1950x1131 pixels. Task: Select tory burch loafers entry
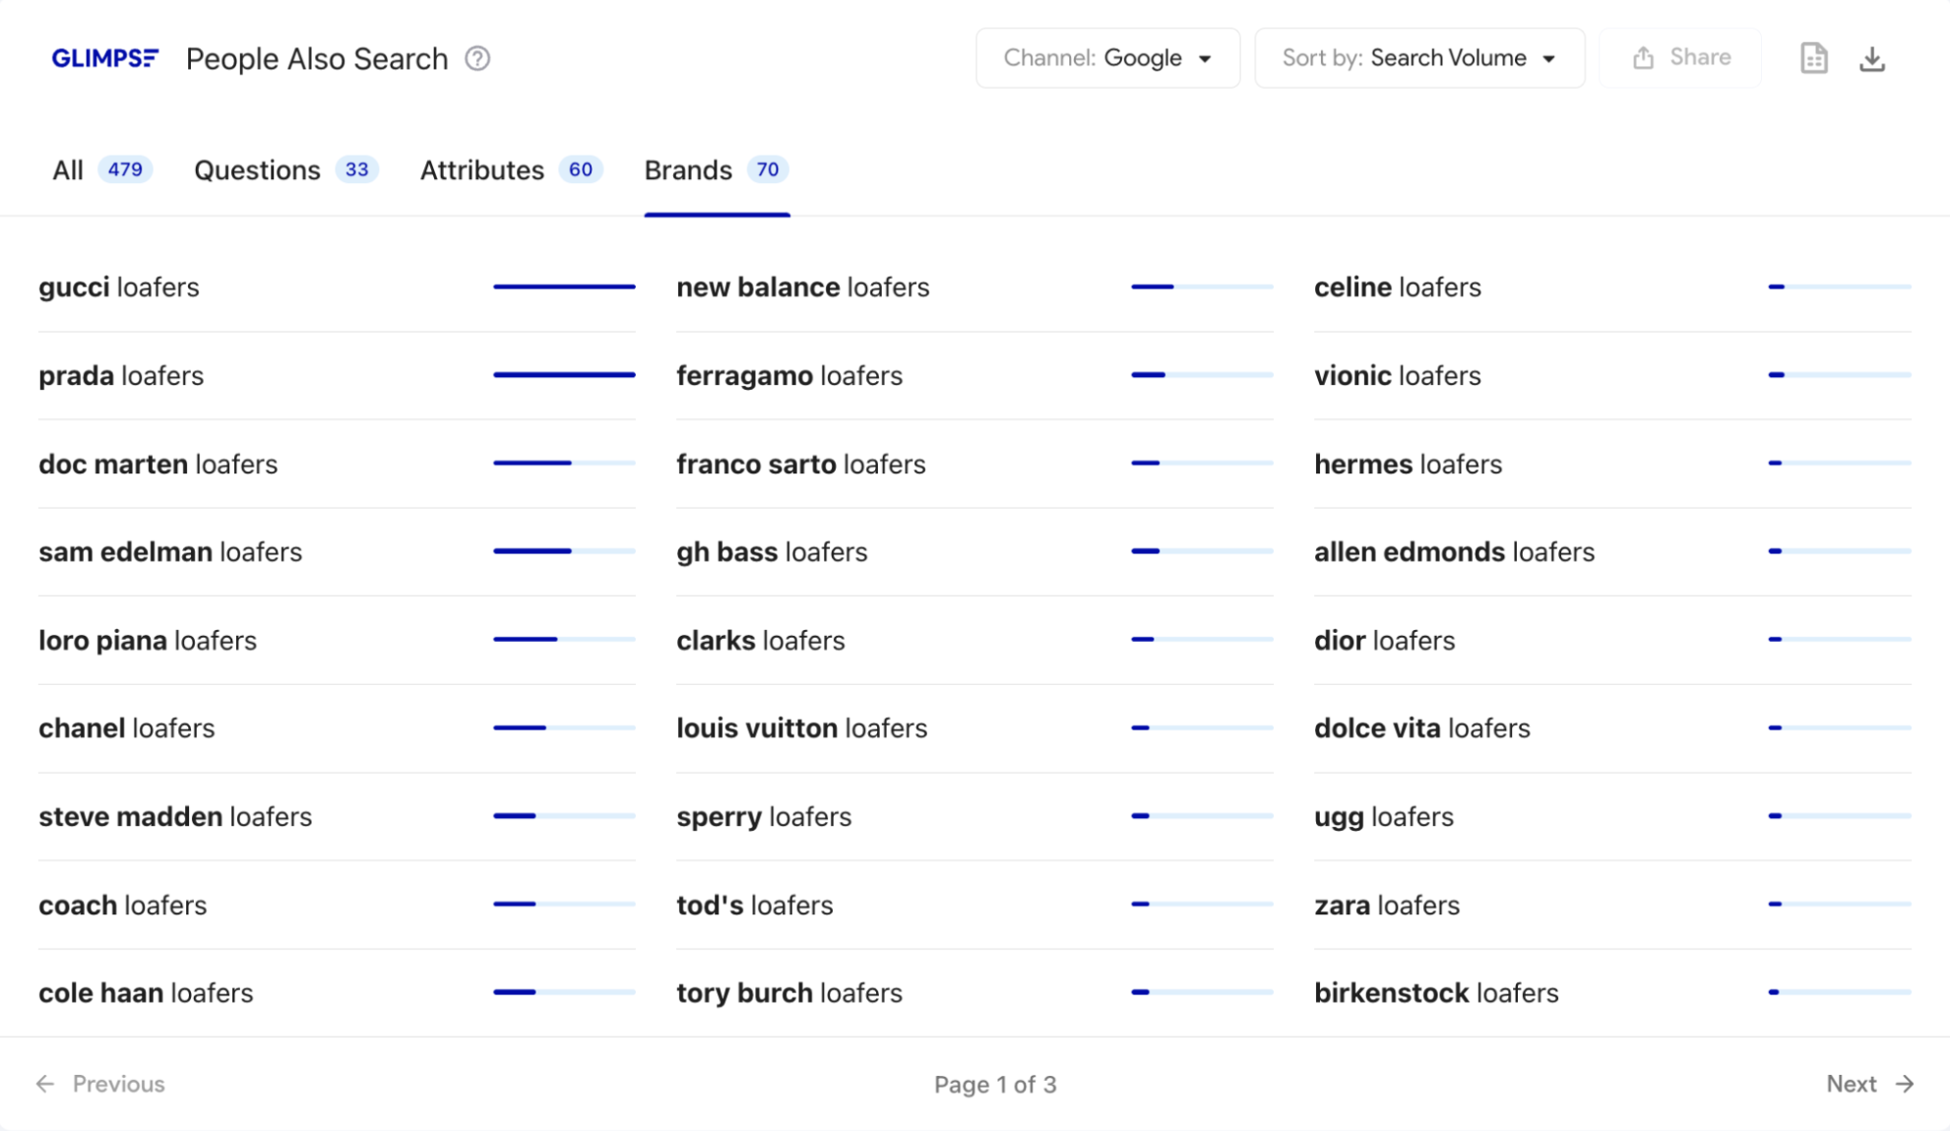click(x=975, y=993)
